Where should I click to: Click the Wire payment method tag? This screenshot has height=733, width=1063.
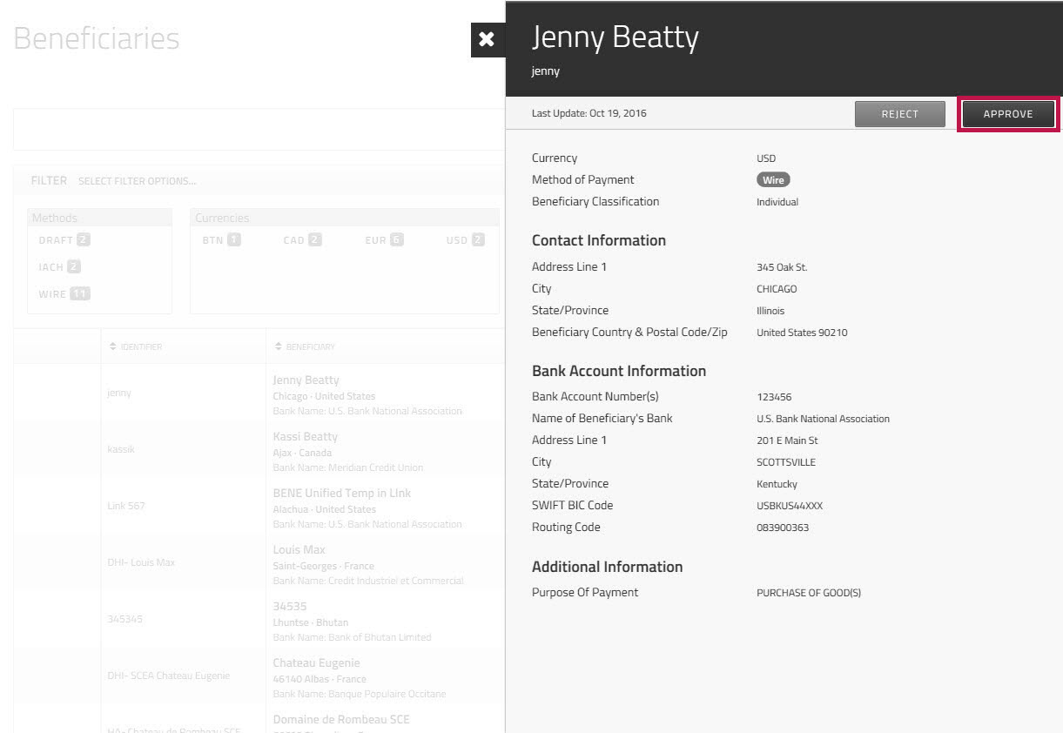coord(772,179)
